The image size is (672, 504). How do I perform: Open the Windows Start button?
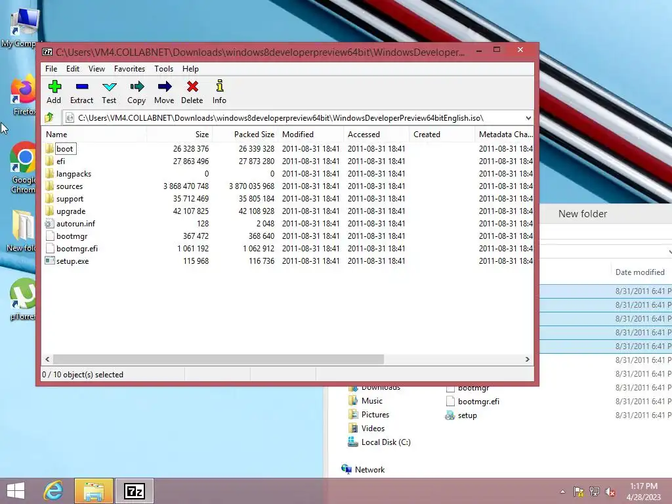click(16, 491)
